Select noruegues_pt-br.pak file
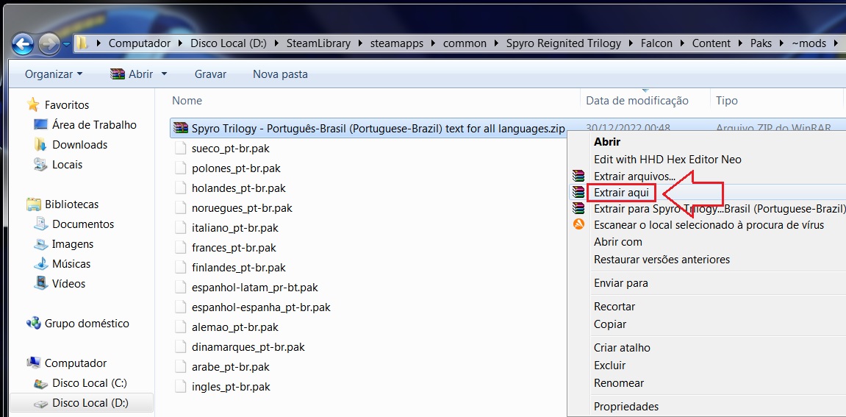Image resolution: width=846 pixels, height=417 pixels. point(242,207)
